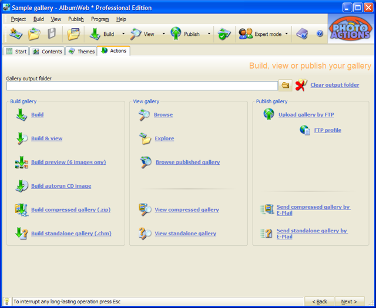Click the Browse magnifier icon
Image resolution: width=376 pixels, height=308 pixels.
145,115
